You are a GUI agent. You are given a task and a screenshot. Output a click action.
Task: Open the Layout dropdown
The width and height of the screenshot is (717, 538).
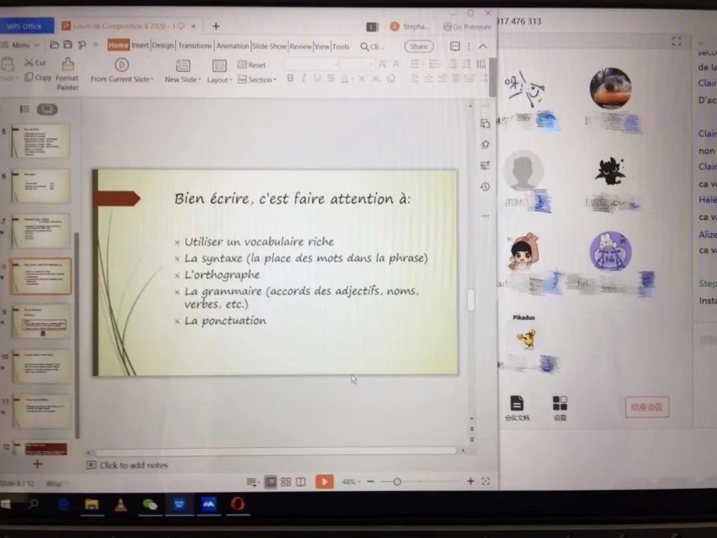tap(219, 80)
